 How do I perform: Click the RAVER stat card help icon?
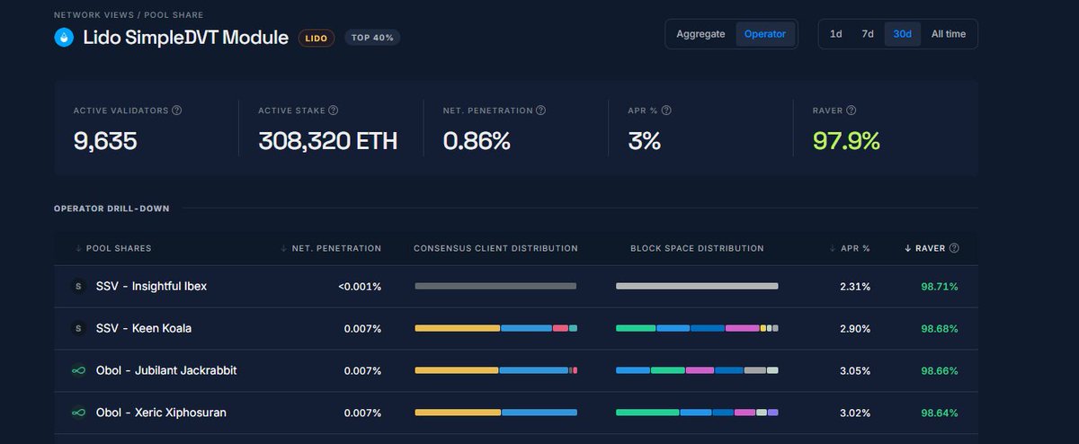[x=851, y=111]
